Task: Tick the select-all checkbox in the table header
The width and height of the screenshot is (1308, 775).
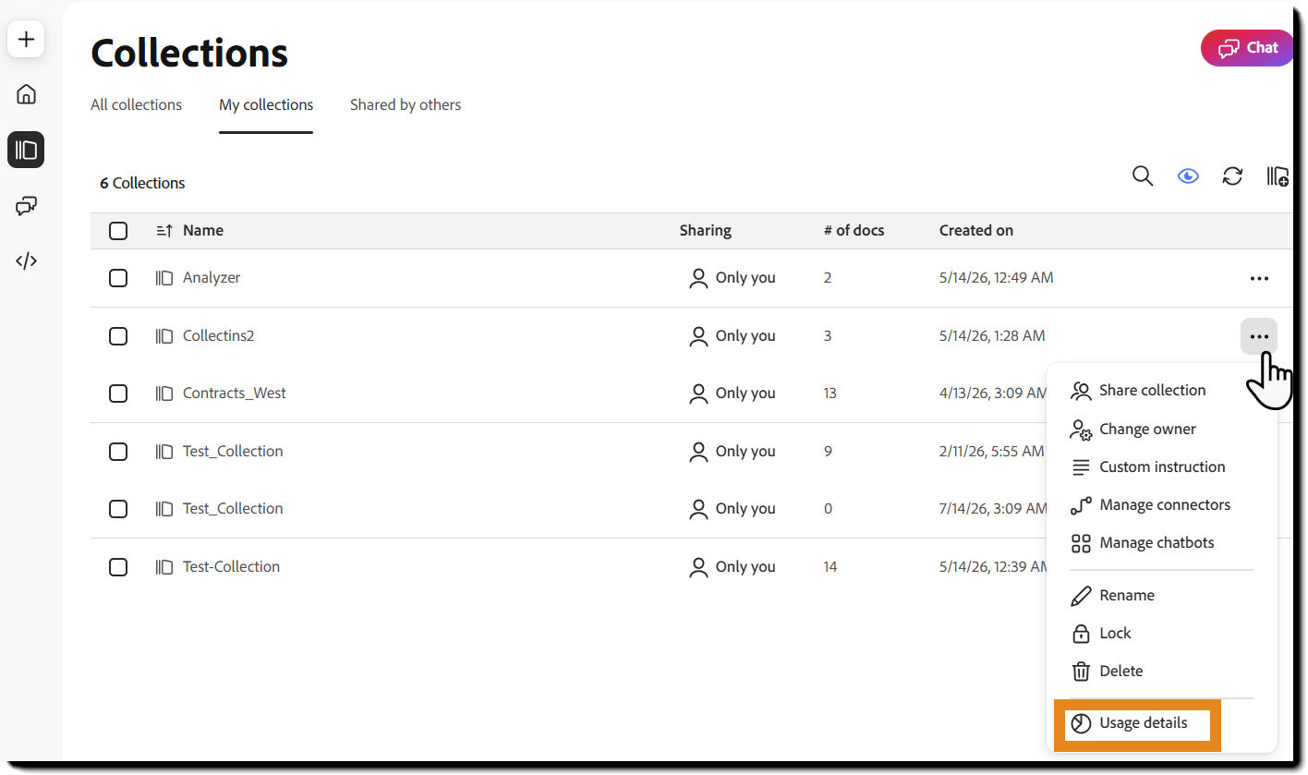Action: [x=118, y=230]
